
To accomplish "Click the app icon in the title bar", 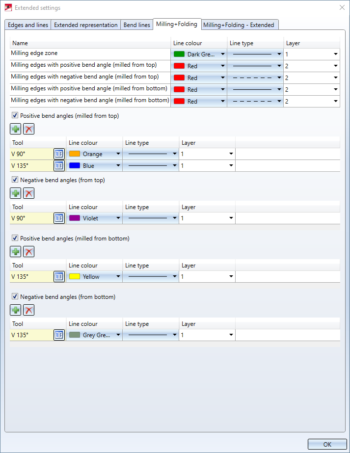I will (x=8, y=7).
